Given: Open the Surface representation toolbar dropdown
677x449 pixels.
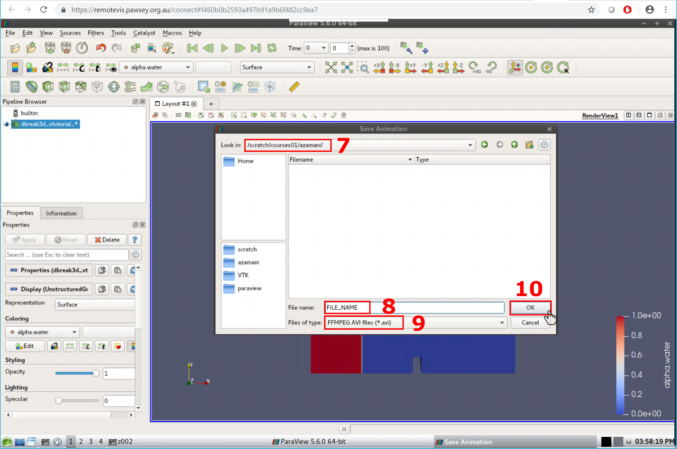Looking at the screenshot, I should (277, 67).
